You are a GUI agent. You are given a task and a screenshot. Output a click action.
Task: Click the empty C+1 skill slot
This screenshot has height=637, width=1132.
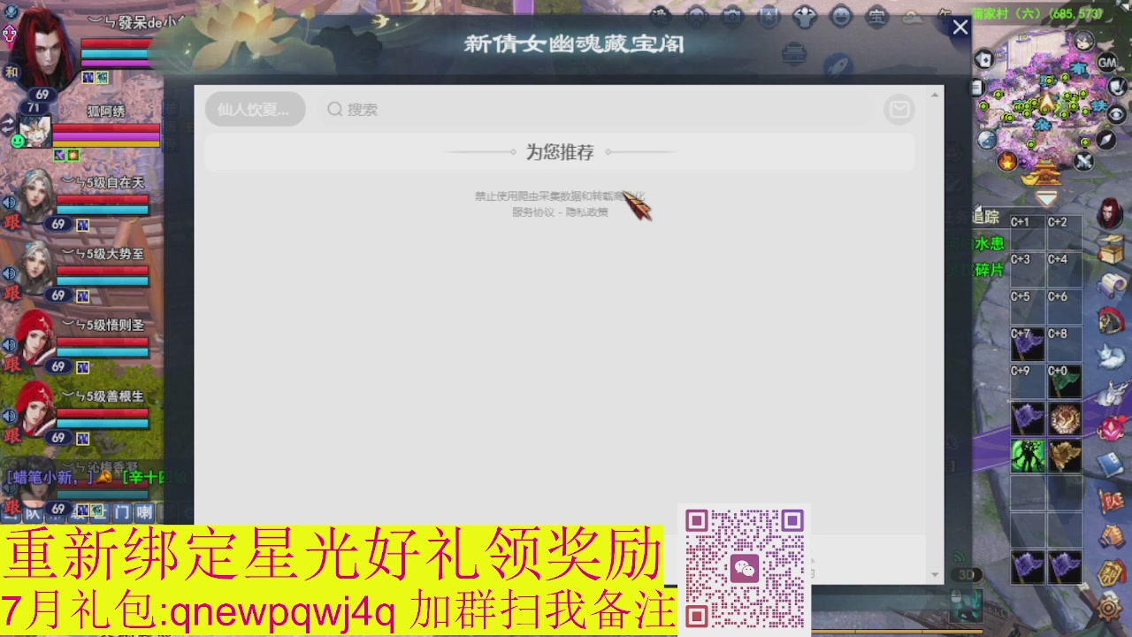1028,232
